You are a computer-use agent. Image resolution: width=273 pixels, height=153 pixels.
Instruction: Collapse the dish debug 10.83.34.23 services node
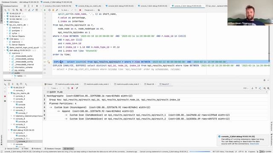(9, 130)
